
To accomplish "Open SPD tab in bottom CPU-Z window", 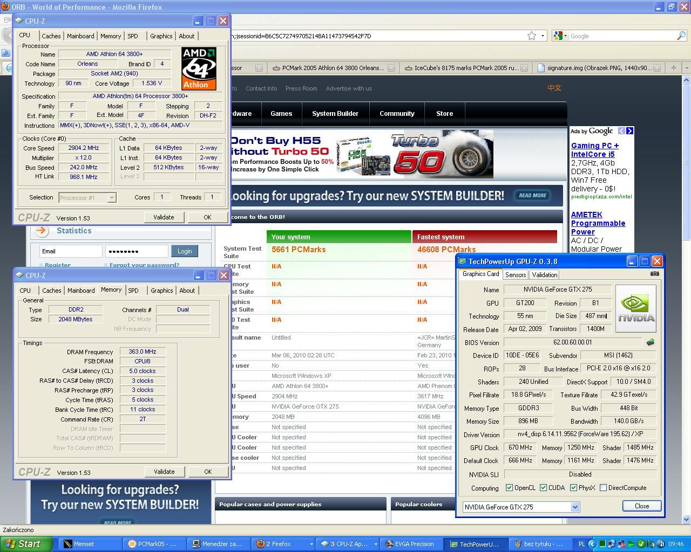I will tap(133, 291).
